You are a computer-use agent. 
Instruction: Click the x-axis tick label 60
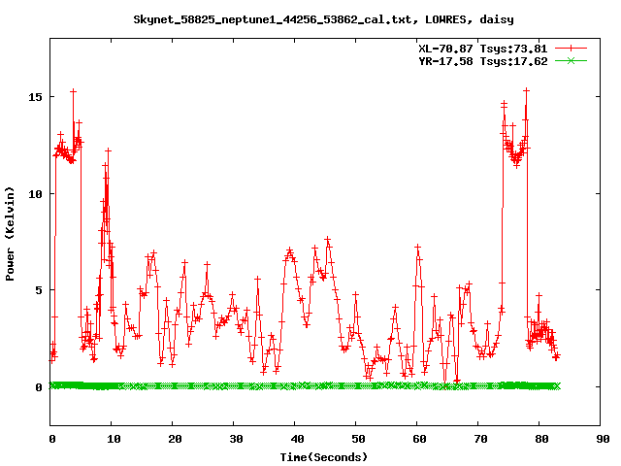pos(419,439)
